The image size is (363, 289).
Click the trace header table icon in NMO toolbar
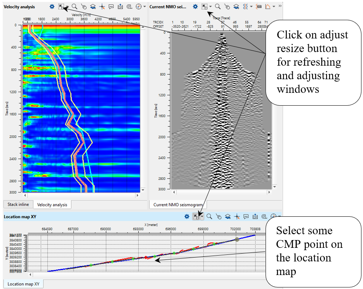click(x=259, y=7)
